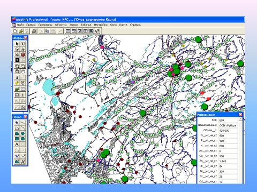
Task: Close the Пенал tool palette
Action: [x=25, y=117]
